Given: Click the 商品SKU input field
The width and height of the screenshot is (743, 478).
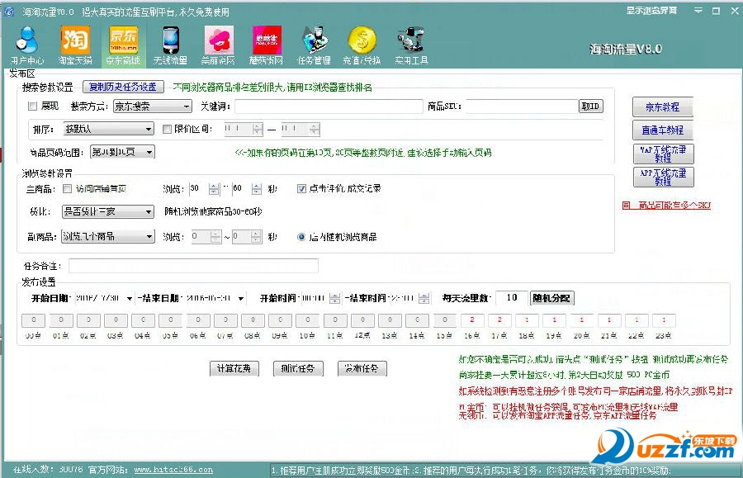Looking at the screenshot, I should tap(523, 106).
